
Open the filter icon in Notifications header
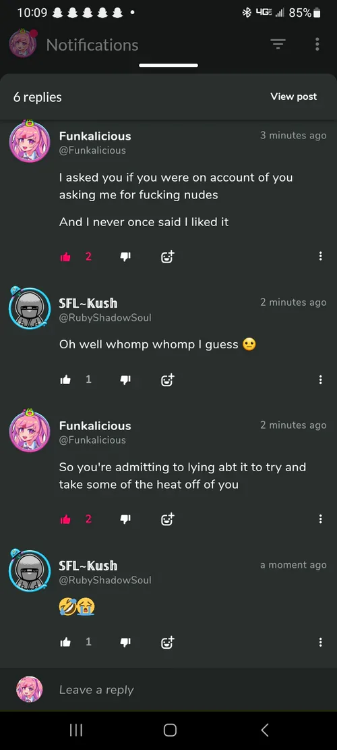pos(278,45)
